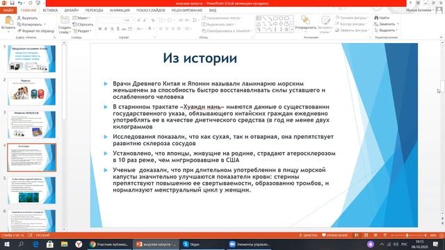Increase font size with larger A icon
The image size is (445, 250).
(139, 20)
